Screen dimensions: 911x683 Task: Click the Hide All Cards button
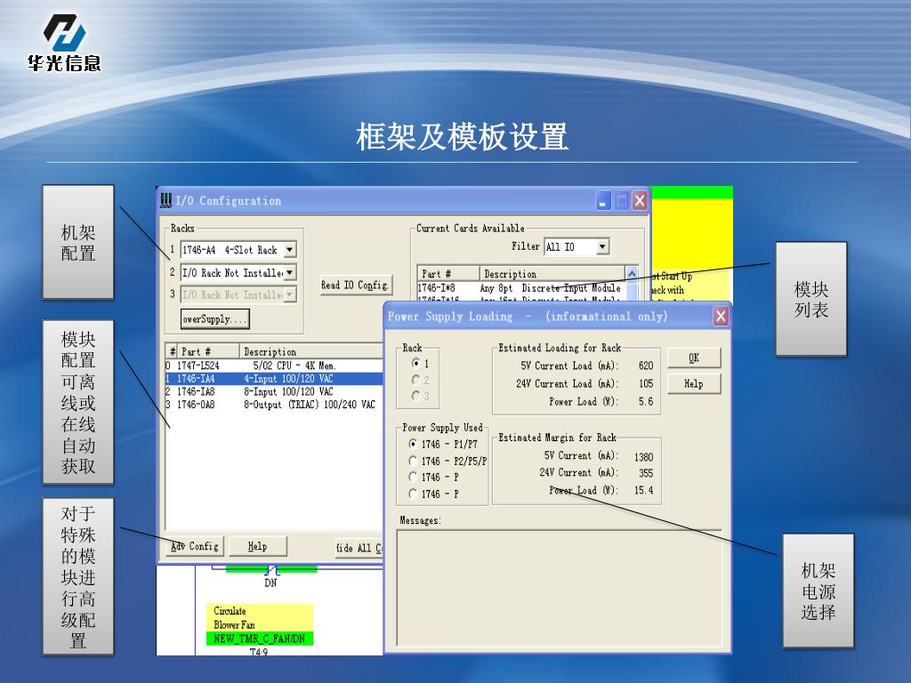click(359, 548)
